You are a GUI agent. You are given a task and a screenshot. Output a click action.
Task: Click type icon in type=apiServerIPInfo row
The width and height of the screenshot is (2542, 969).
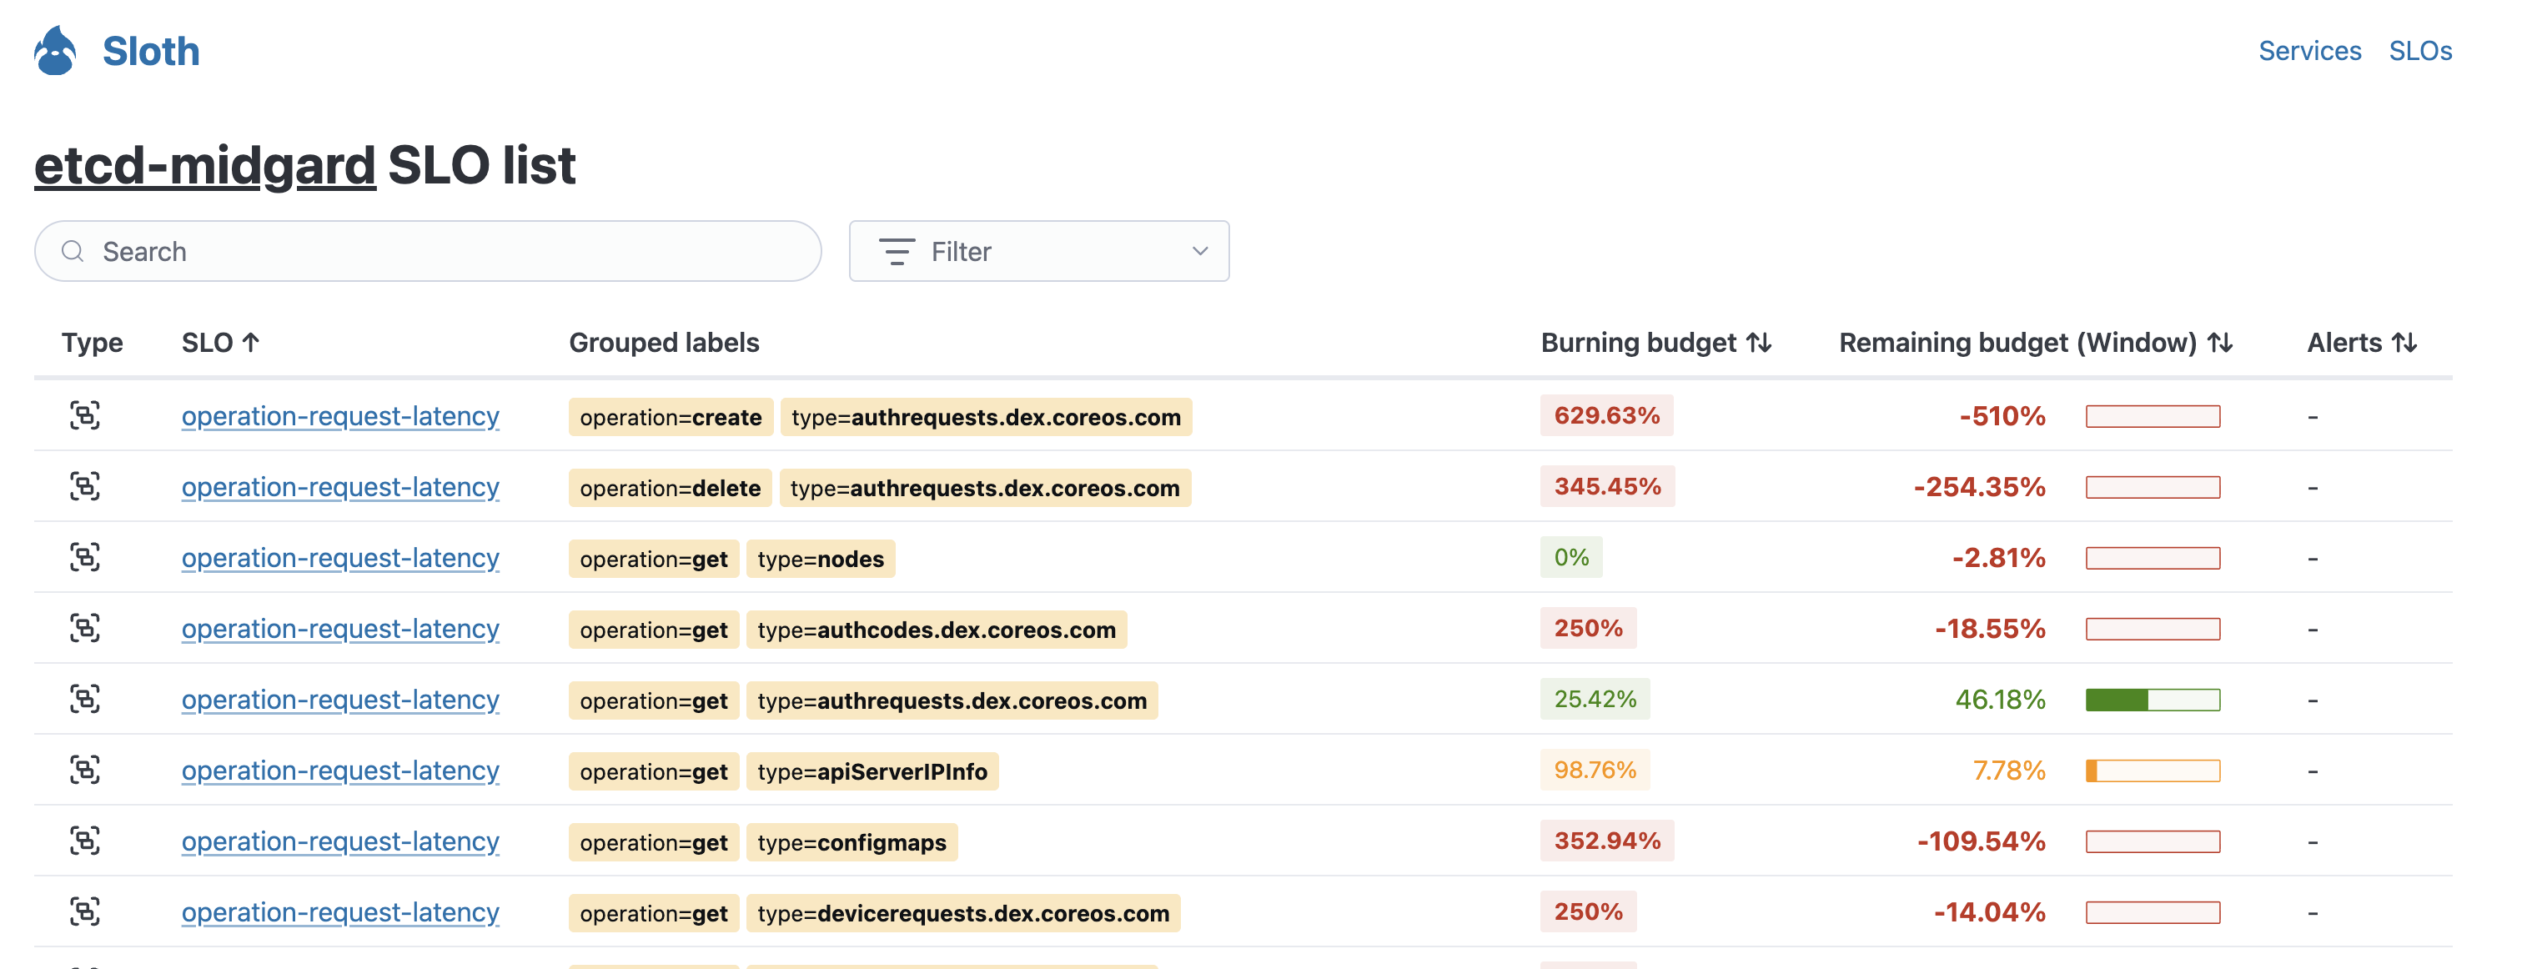(x=85, y=770)
